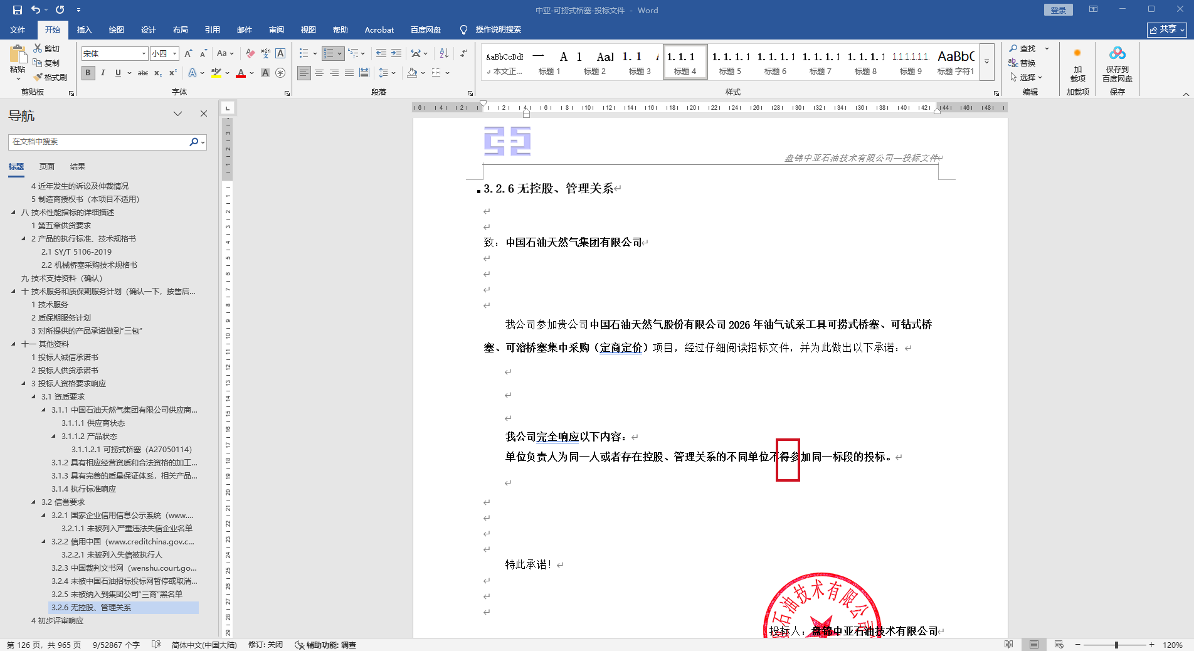Toggle track changes (修订: 关闭) in status bar
This screenshot has width=1194, height=651.
point(265,645)
